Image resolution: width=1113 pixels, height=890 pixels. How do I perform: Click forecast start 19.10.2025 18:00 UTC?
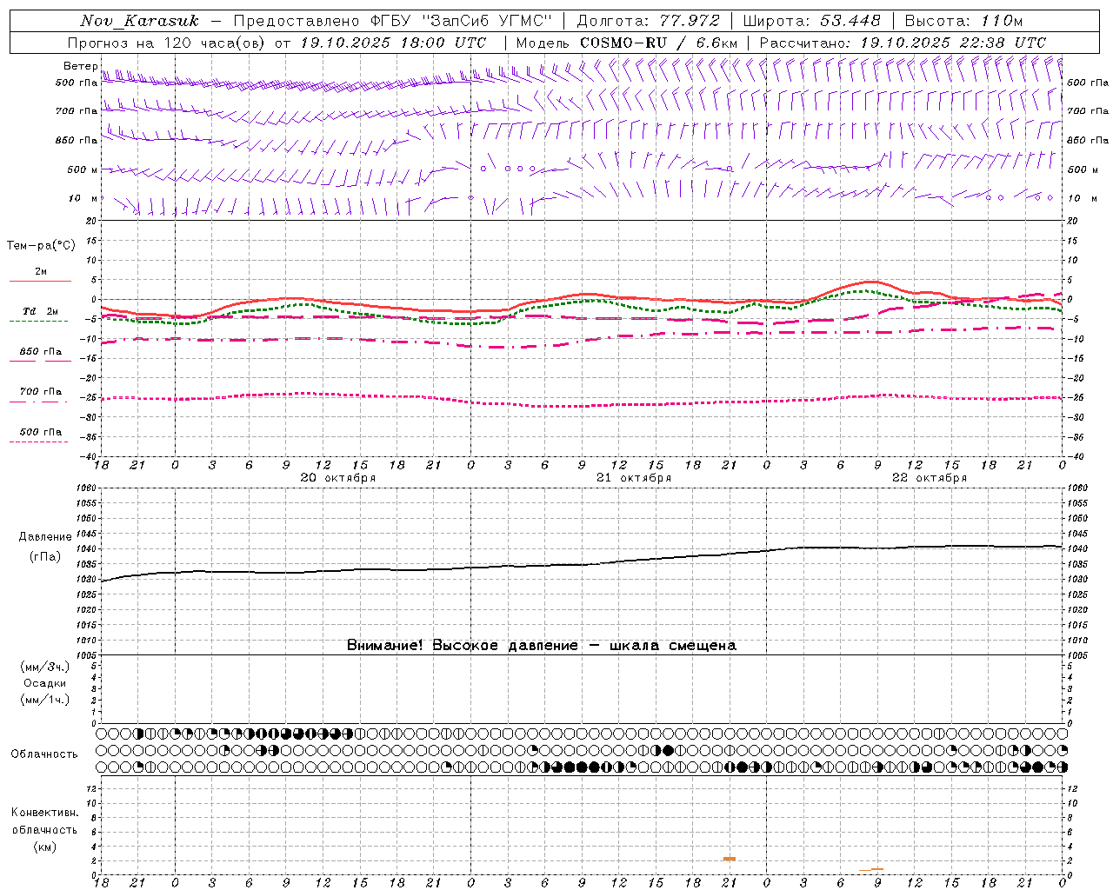tap(393, 43)
